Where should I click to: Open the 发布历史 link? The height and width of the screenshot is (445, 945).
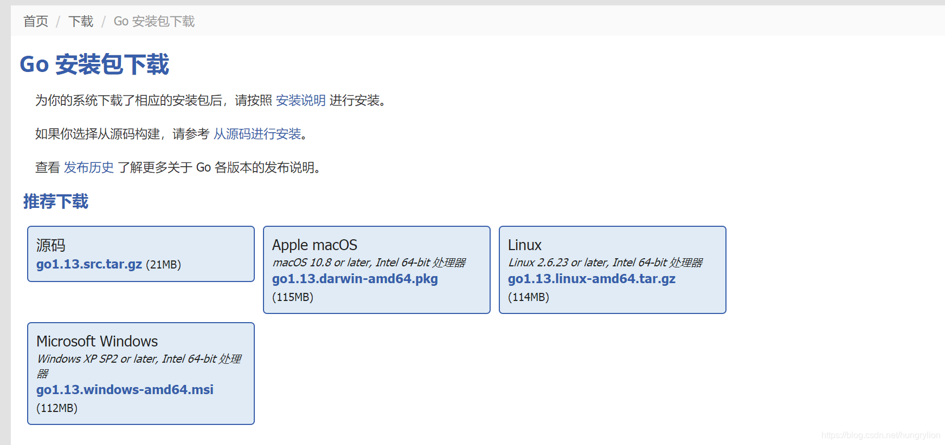(x=89, y=168)
